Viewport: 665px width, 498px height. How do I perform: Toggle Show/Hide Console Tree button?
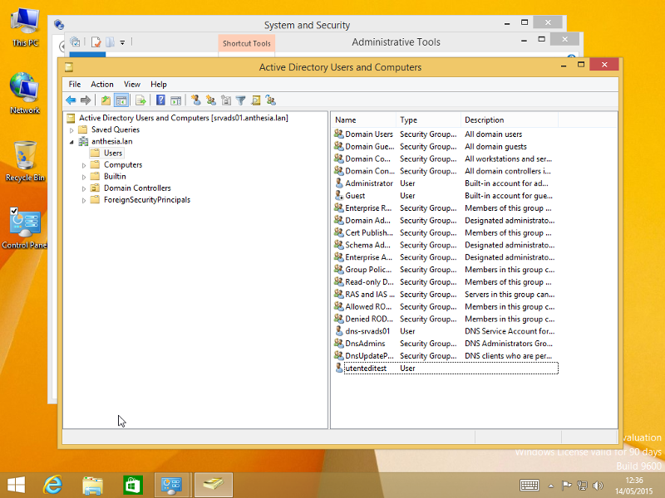[121, 100]
